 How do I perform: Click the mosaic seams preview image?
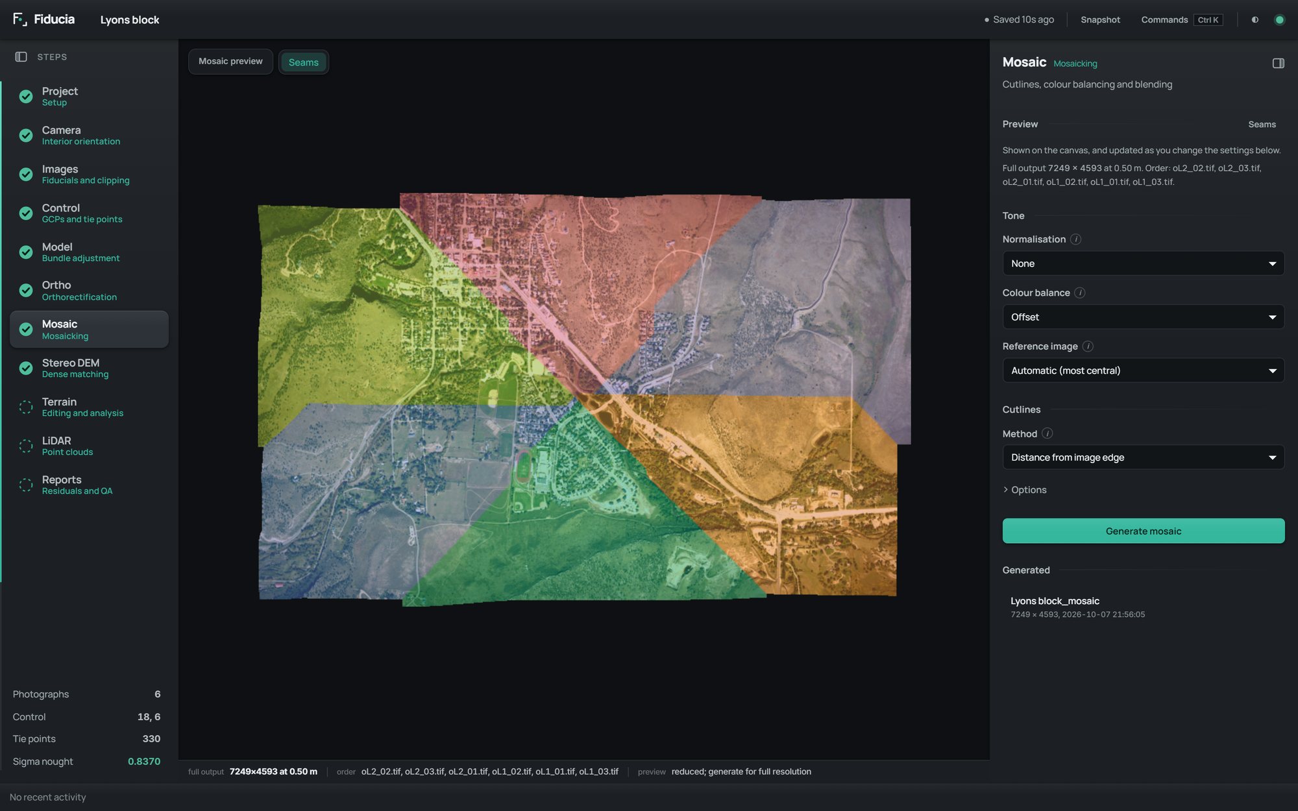[x=584, y=399]
